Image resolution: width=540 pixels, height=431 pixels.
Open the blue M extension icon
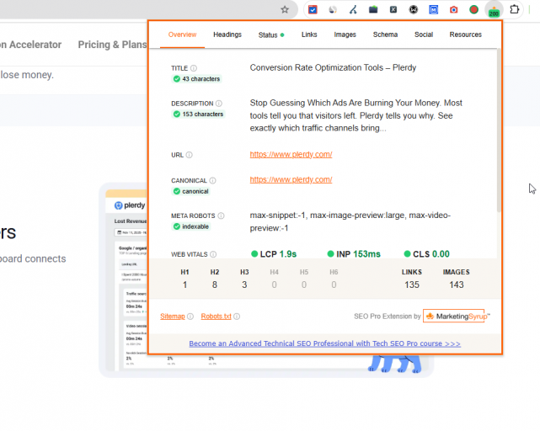[434, 9]
